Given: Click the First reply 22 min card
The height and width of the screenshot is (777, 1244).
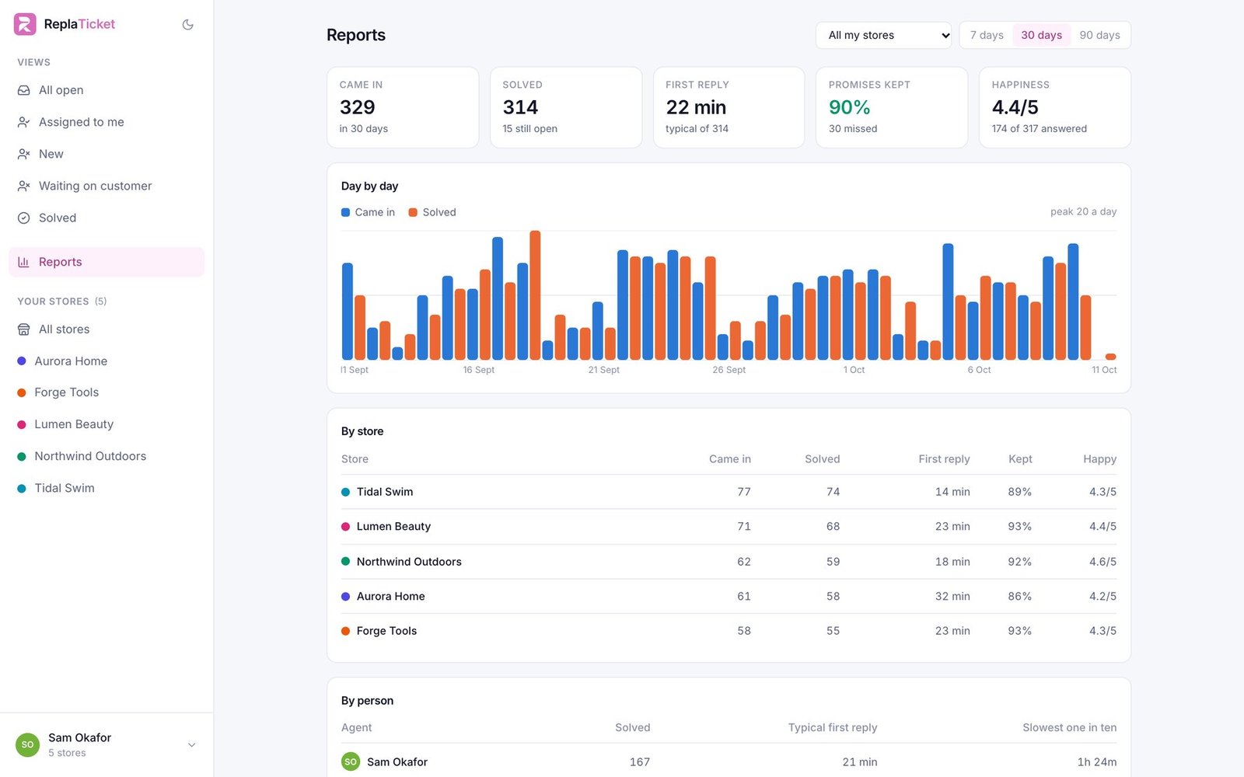Looking at the screenshot, I should tap(729, 107).
